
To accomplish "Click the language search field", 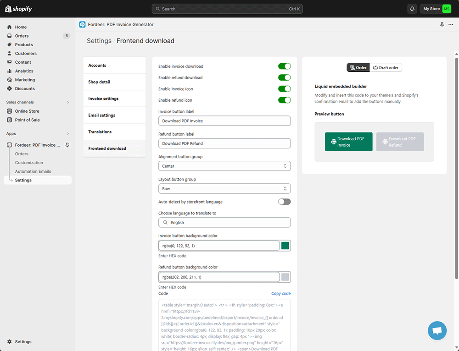I will tap(224, 222).
